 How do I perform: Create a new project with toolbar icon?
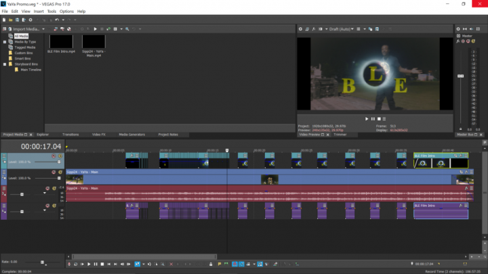click(4, 20)
